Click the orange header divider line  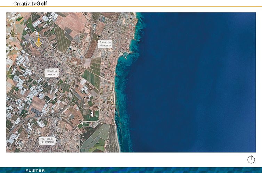click(139, 7)
